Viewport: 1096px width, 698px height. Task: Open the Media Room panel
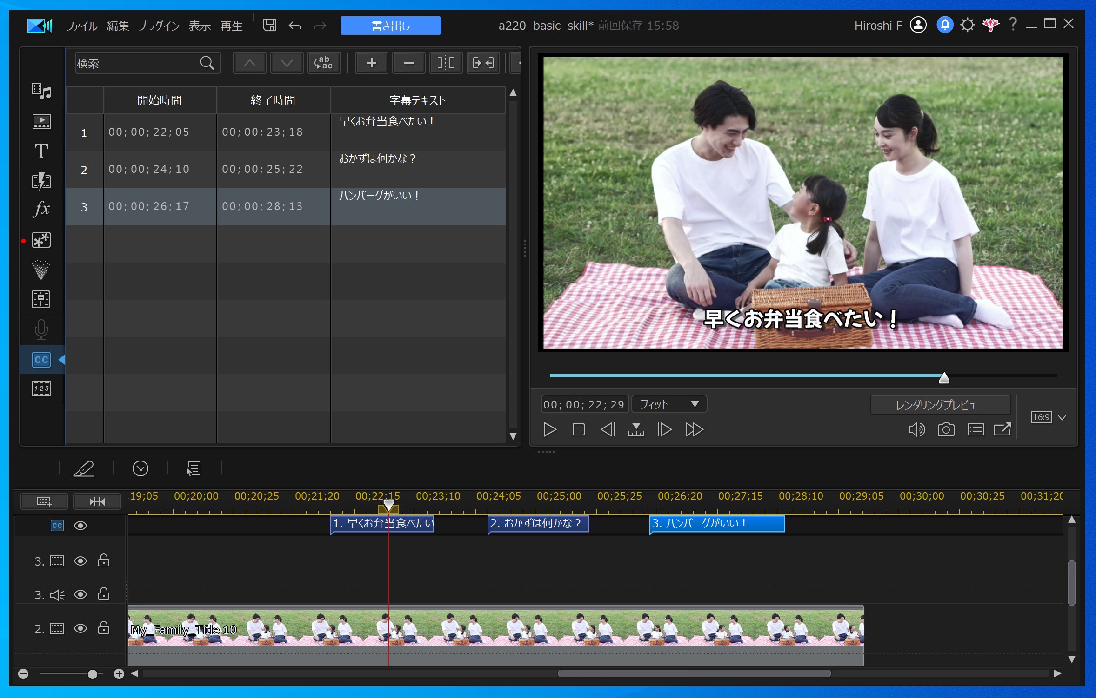tap(41, 91)
